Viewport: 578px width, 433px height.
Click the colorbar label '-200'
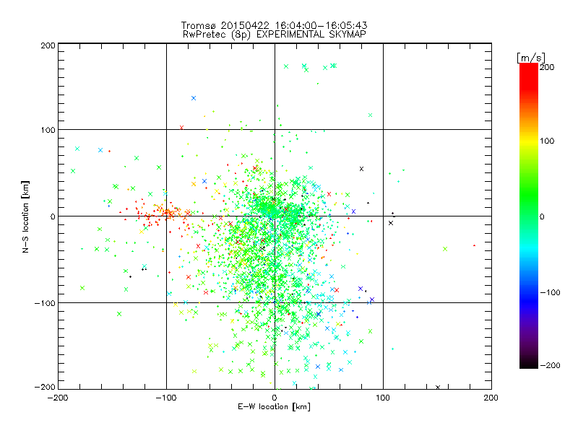tap(550, 365)
